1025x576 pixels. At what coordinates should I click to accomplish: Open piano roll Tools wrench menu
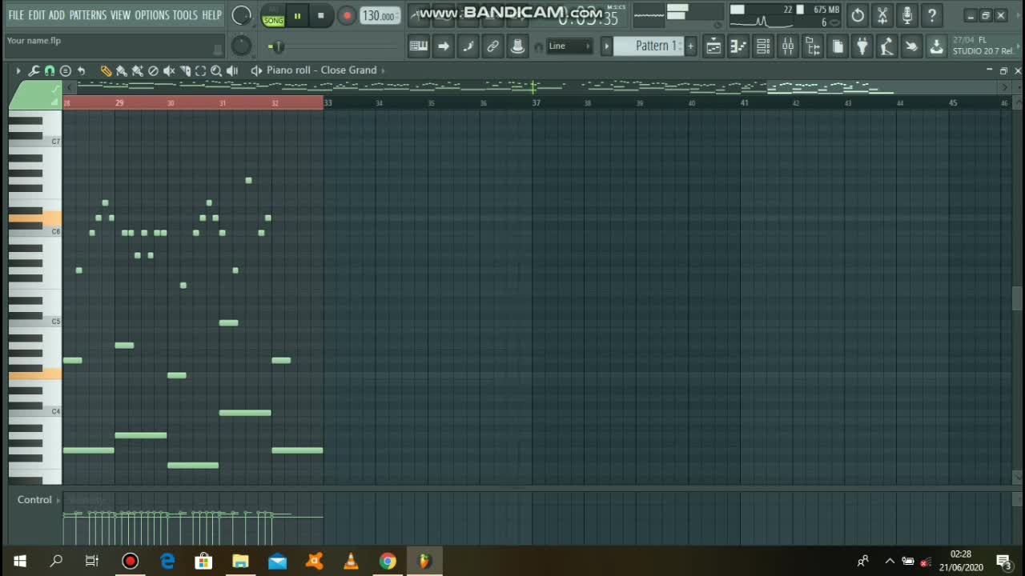coord(34,70)
